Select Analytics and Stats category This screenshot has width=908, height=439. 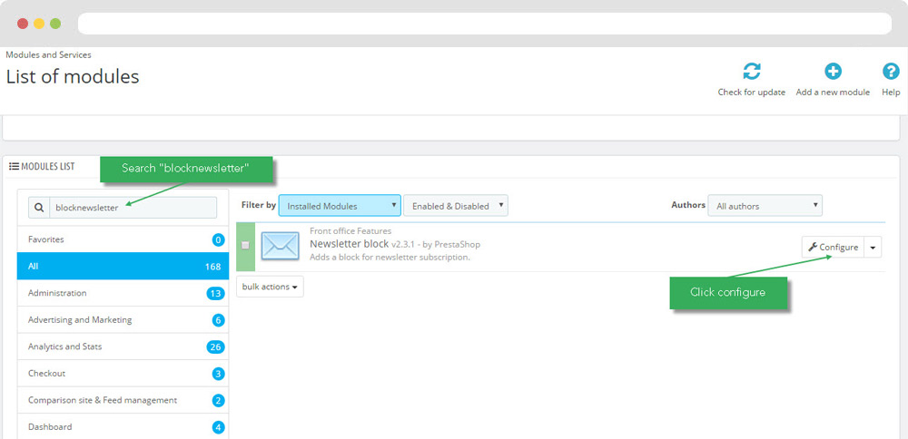(123, 346)
